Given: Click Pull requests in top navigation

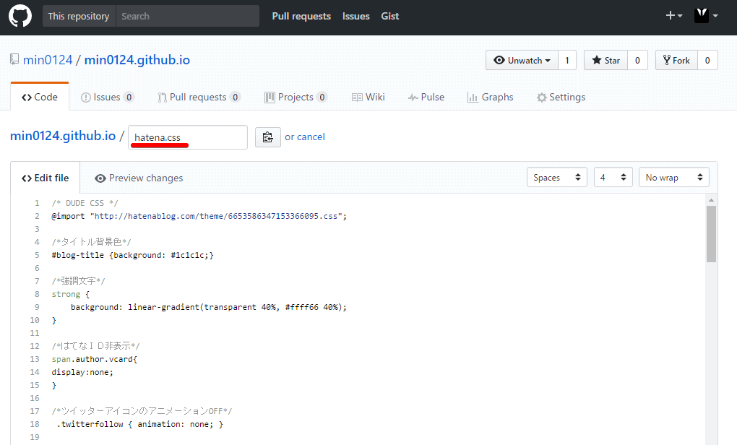Looking at the screenshot, I should coord(301,16).
